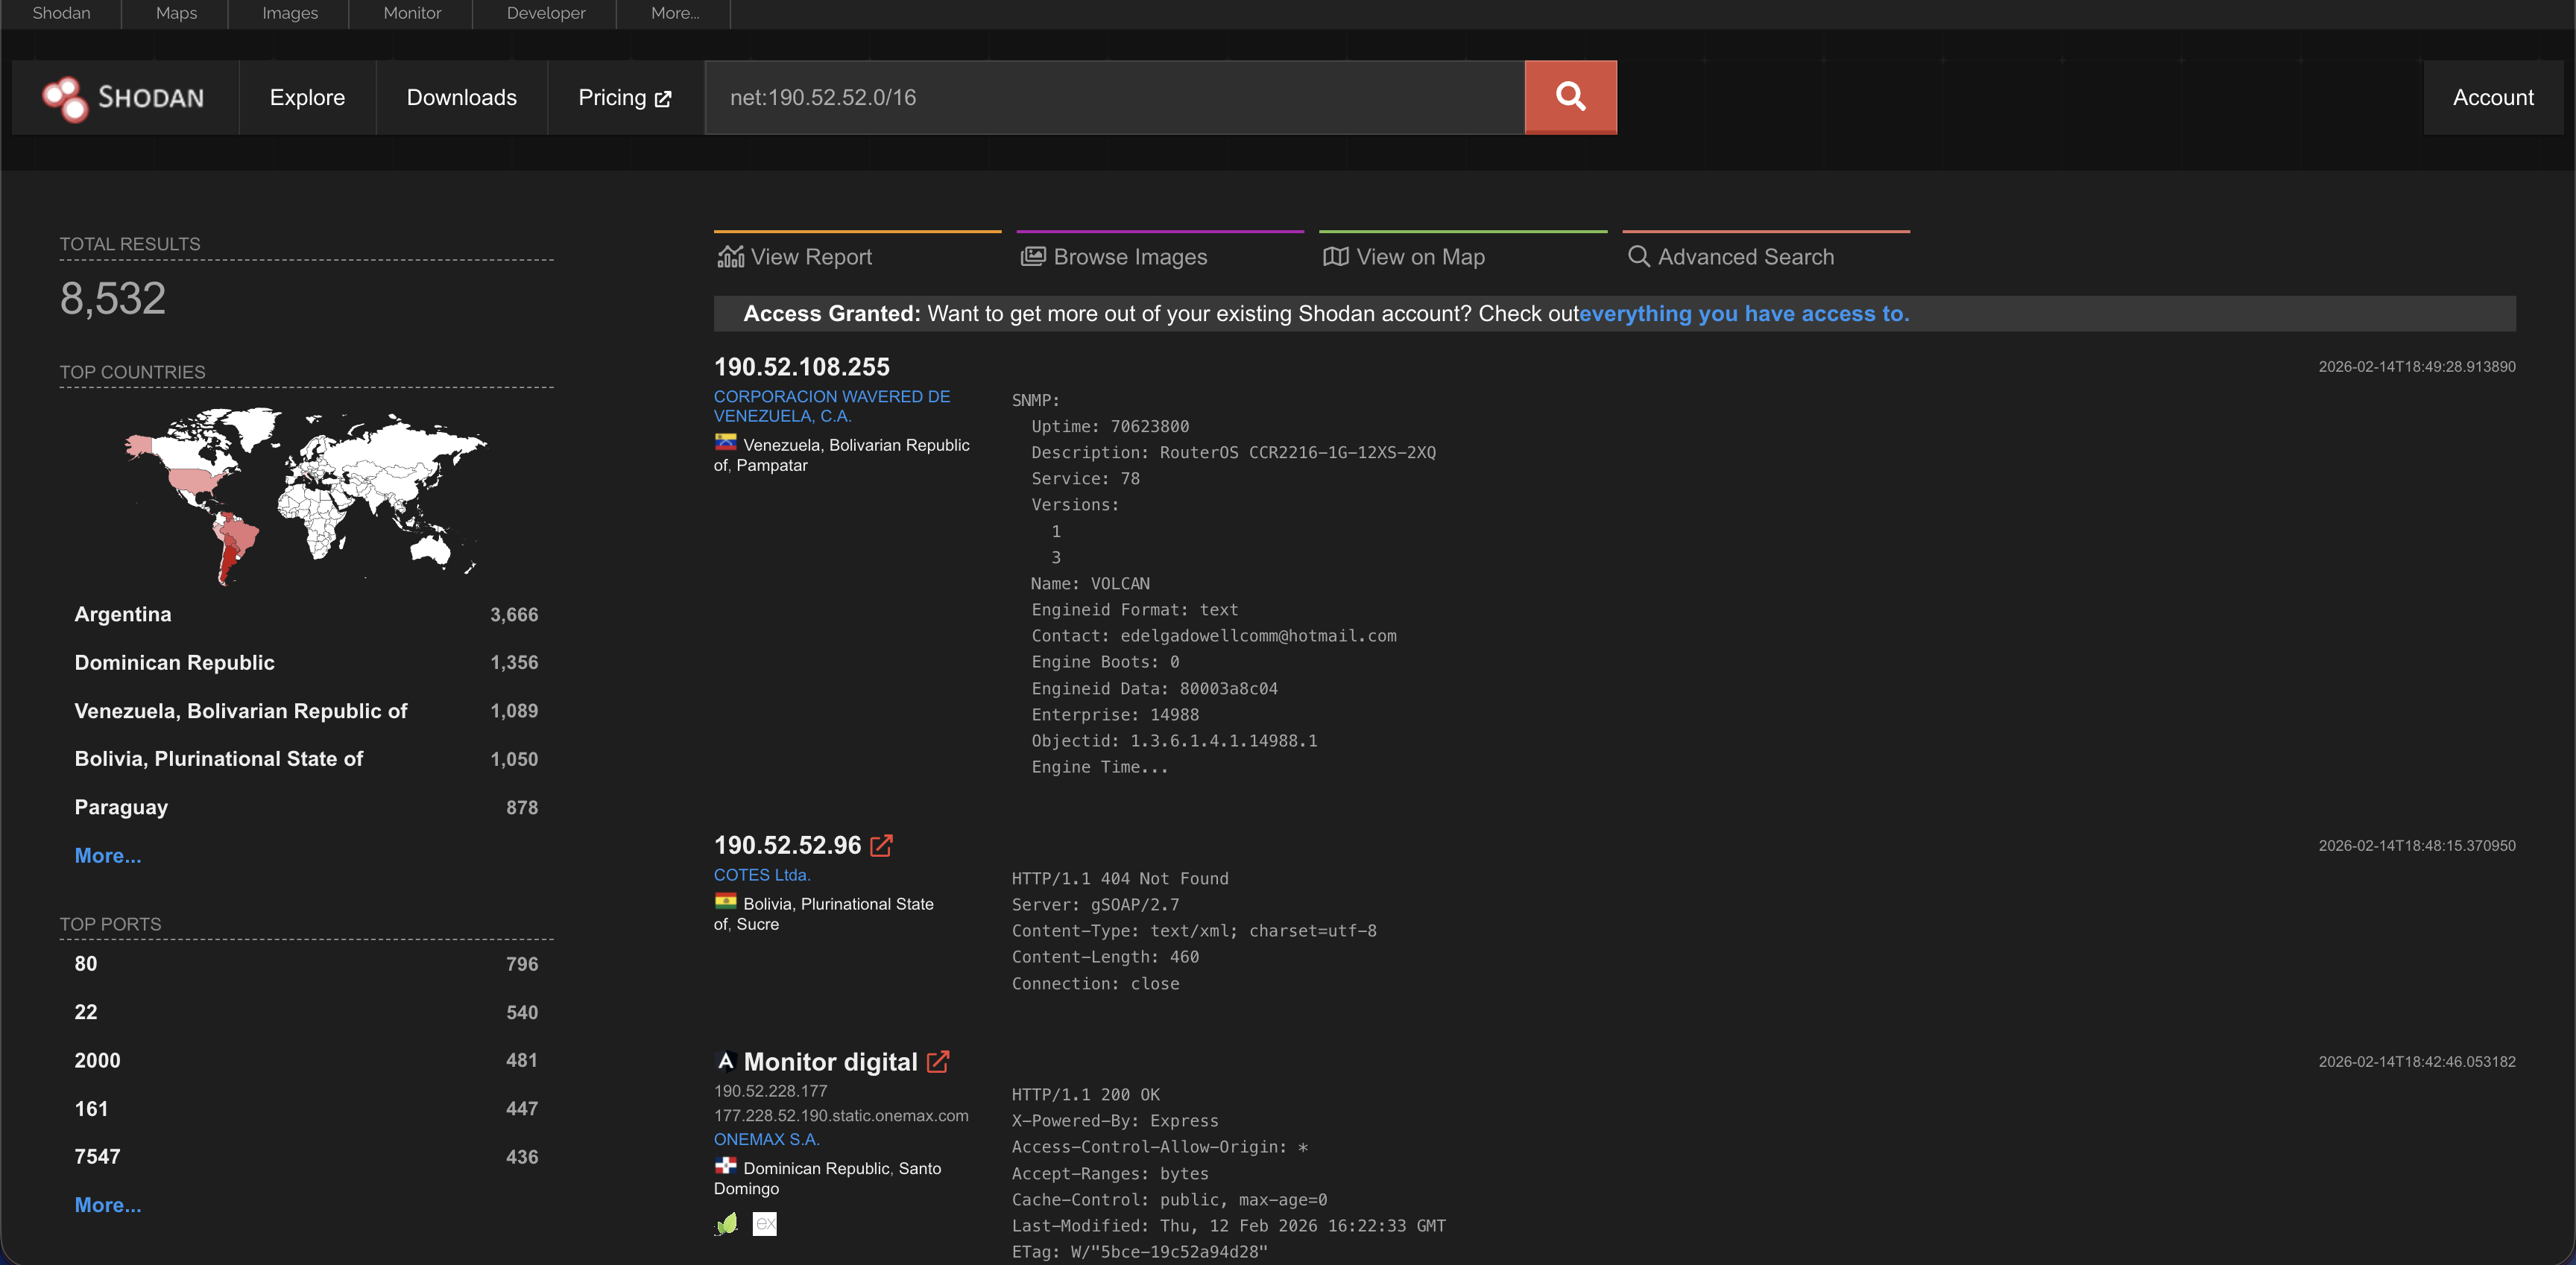
Task: Click the Browse Images picture icon
Action: tap(1032, 257)
